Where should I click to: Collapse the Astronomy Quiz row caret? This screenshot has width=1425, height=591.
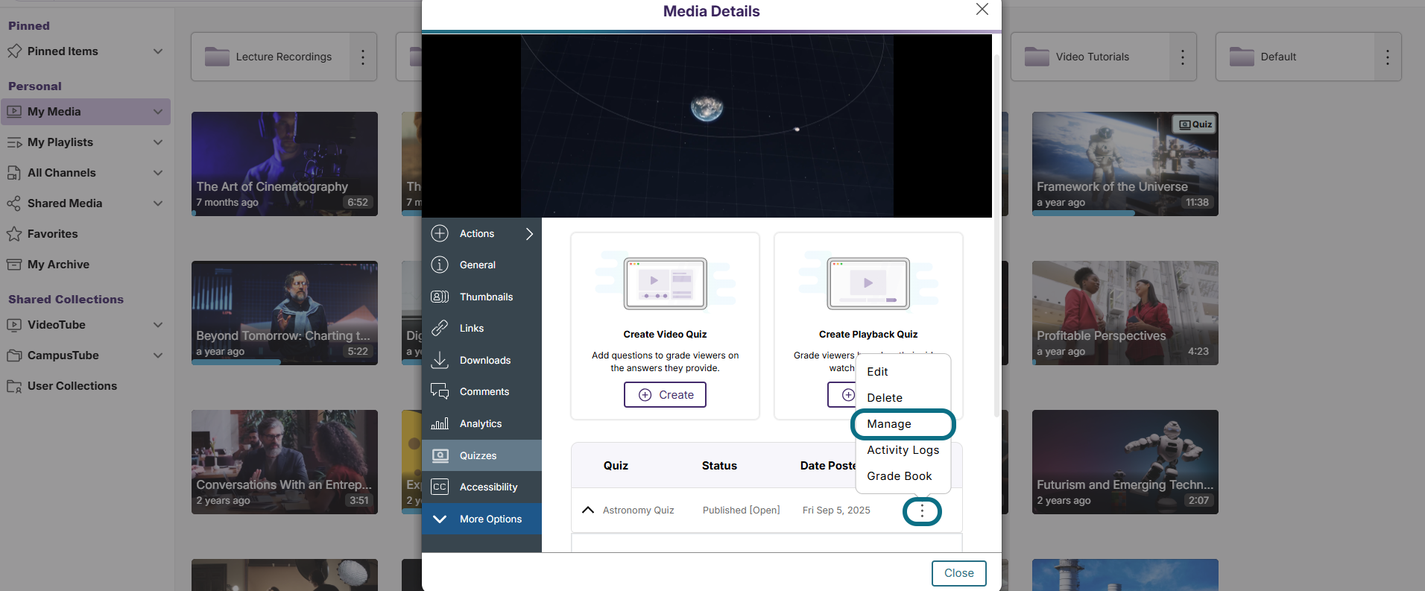click(x=588, y=511)
